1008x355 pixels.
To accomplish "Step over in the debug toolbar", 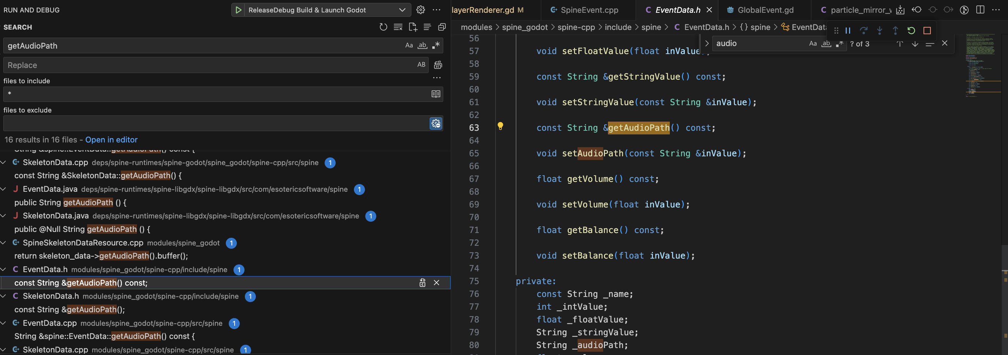I will [x=864, y=30].
